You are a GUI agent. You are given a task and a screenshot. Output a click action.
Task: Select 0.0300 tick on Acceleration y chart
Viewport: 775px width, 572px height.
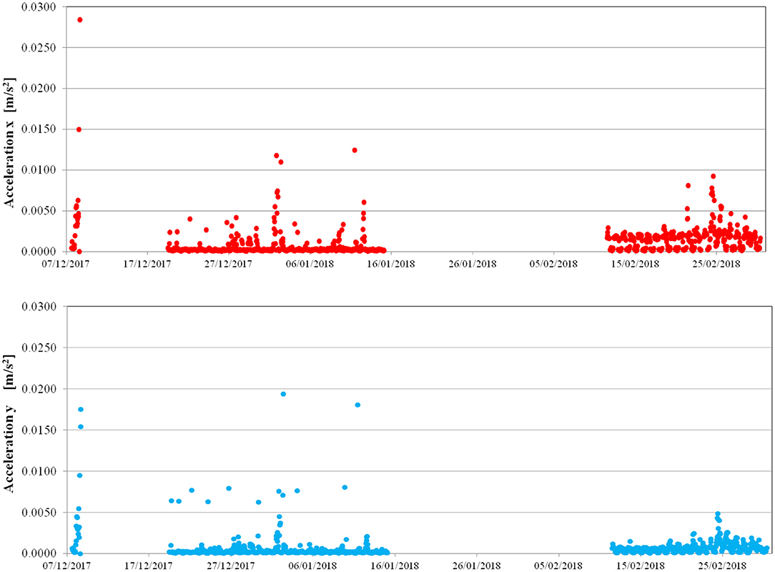[x=39, y=307]
